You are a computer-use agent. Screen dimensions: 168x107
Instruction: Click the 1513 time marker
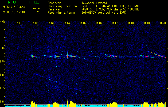pyautogui.click(x=51, y=23)
